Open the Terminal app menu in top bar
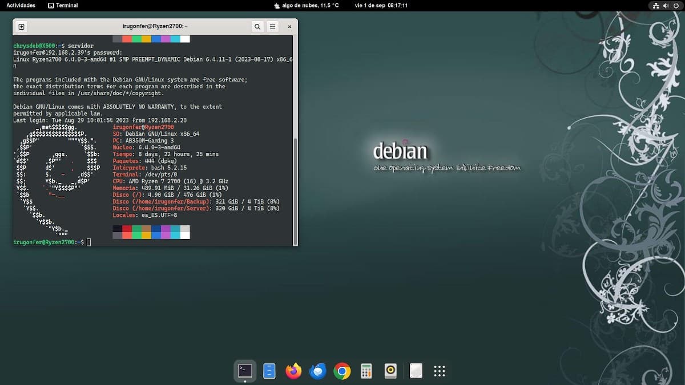The width and height of the screenshot is (685, 385). tap(63, 5)
